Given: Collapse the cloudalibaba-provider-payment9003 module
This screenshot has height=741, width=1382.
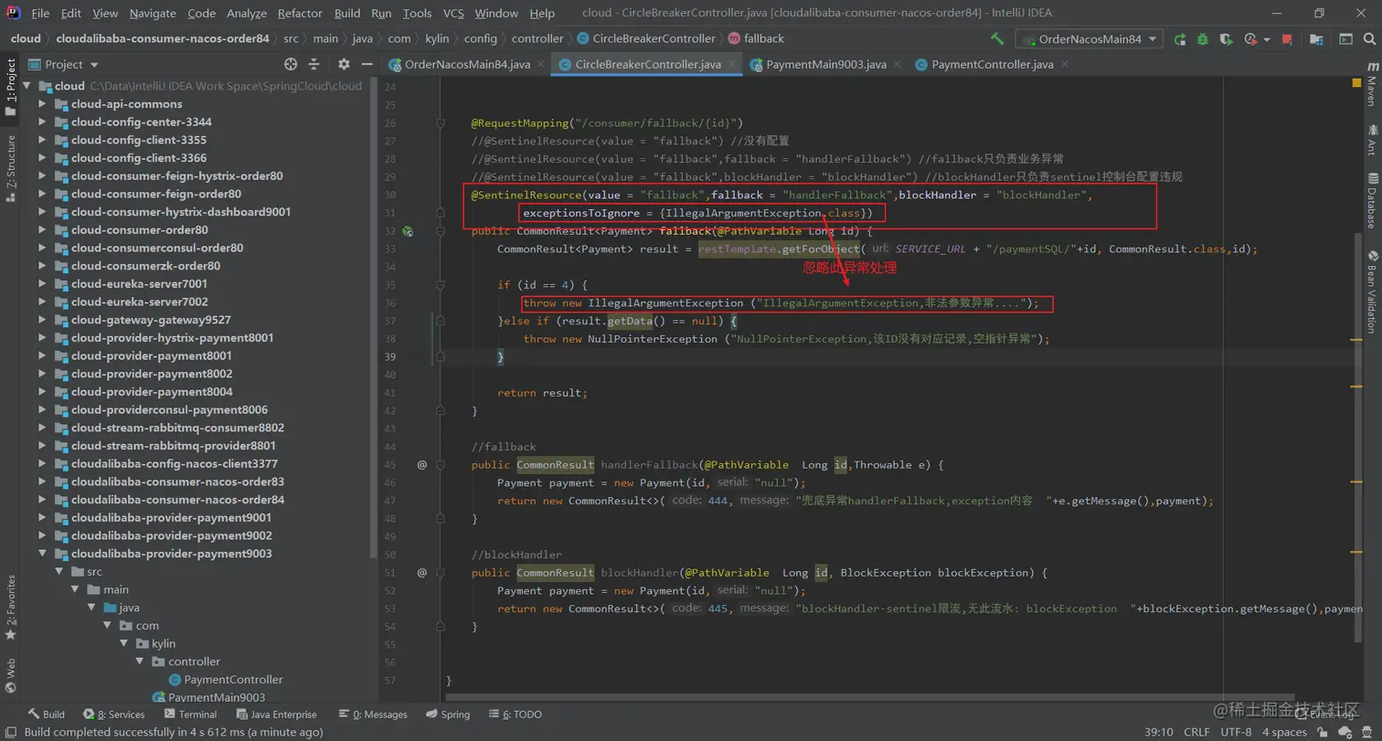Looking at the screenshot, I should point(43,554).
